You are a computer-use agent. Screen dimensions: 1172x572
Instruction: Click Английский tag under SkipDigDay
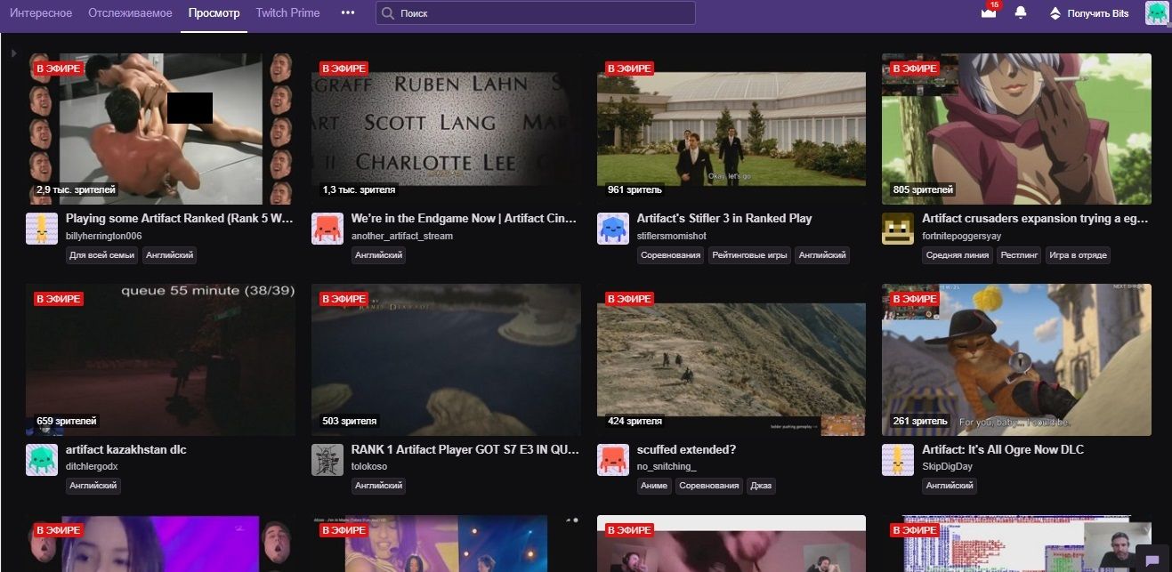coord(949,487)
